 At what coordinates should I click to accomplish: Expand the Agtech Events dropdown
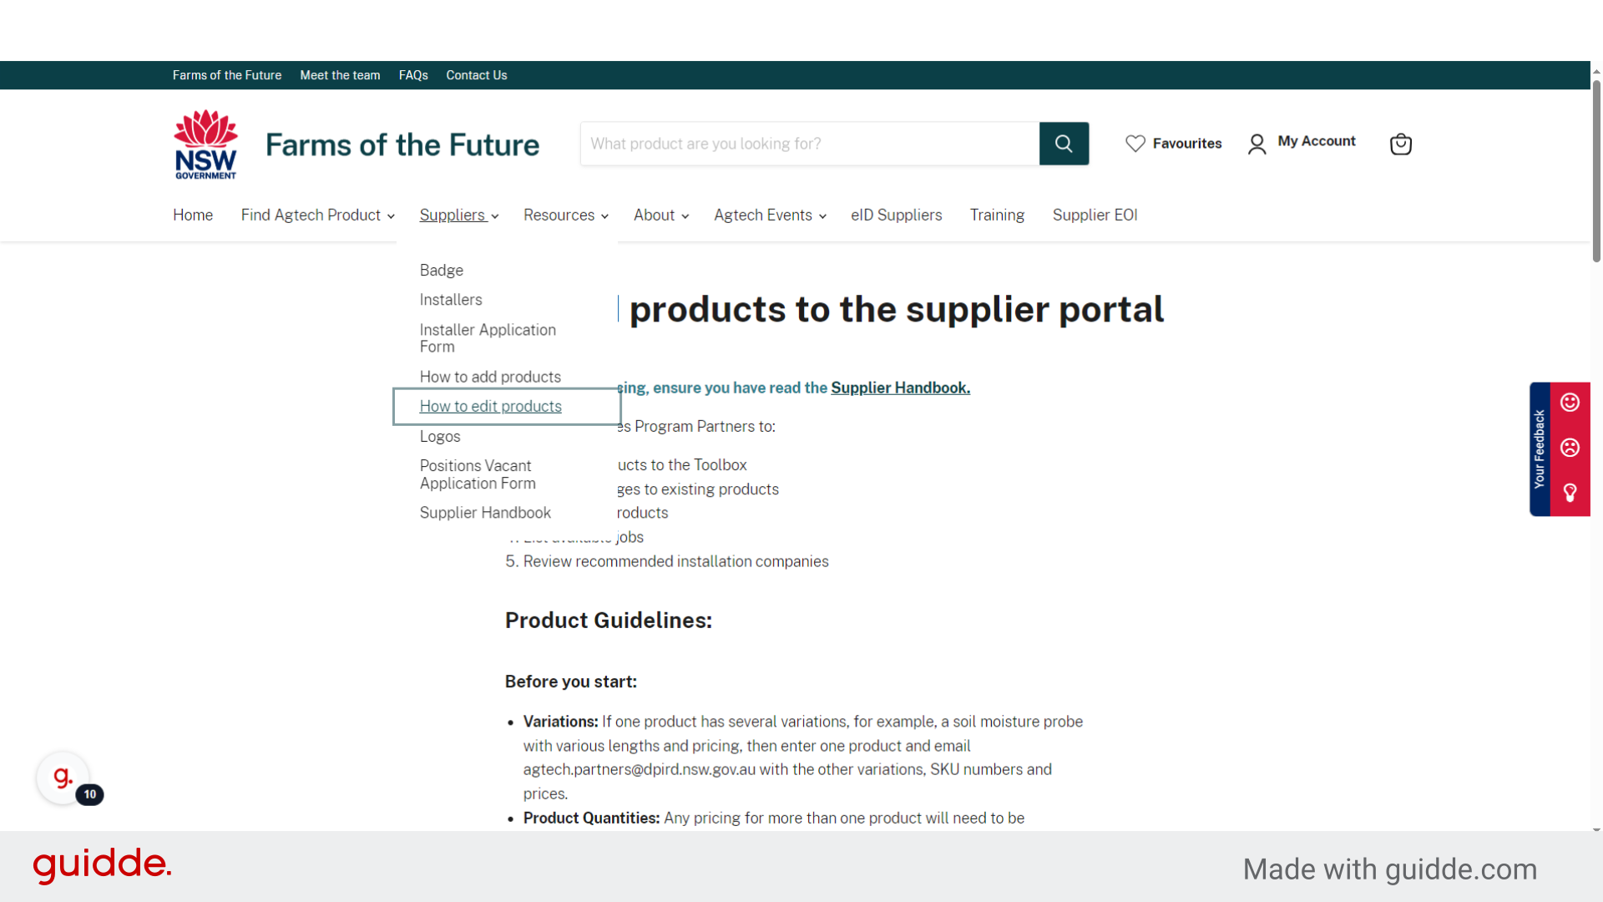770,215
